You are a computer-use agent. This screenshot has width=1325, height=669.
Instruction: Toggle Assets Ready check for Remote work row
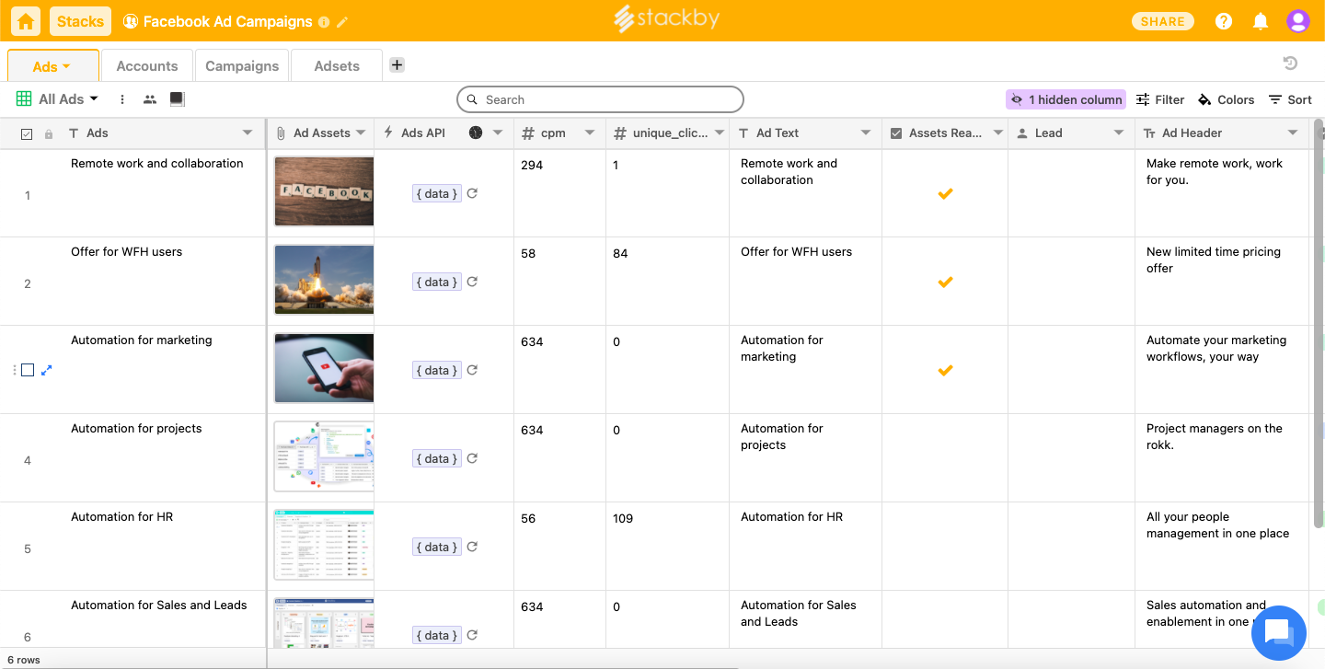click(x=945, y=193)
